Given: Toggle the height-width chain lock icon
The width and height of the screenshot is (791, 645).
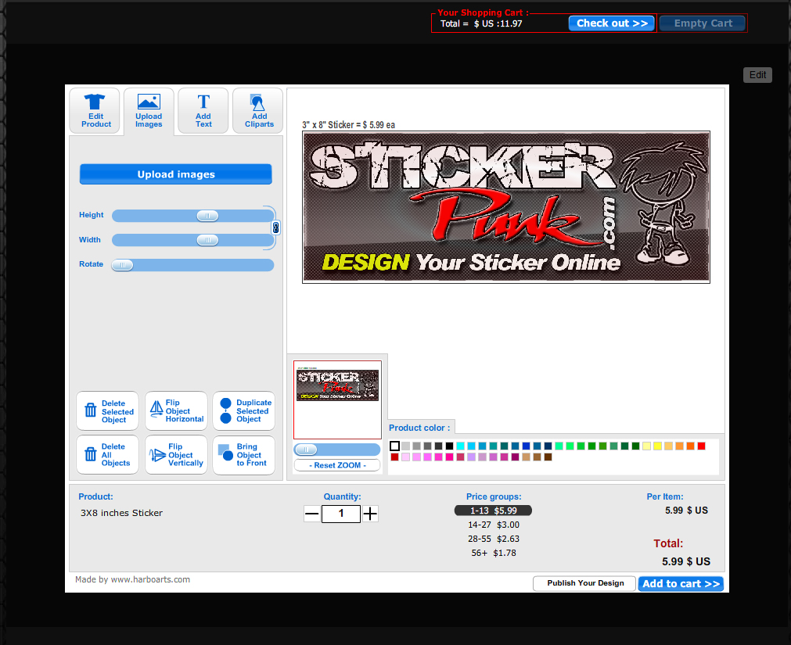Looking at the screenshot, I should 275,228.
